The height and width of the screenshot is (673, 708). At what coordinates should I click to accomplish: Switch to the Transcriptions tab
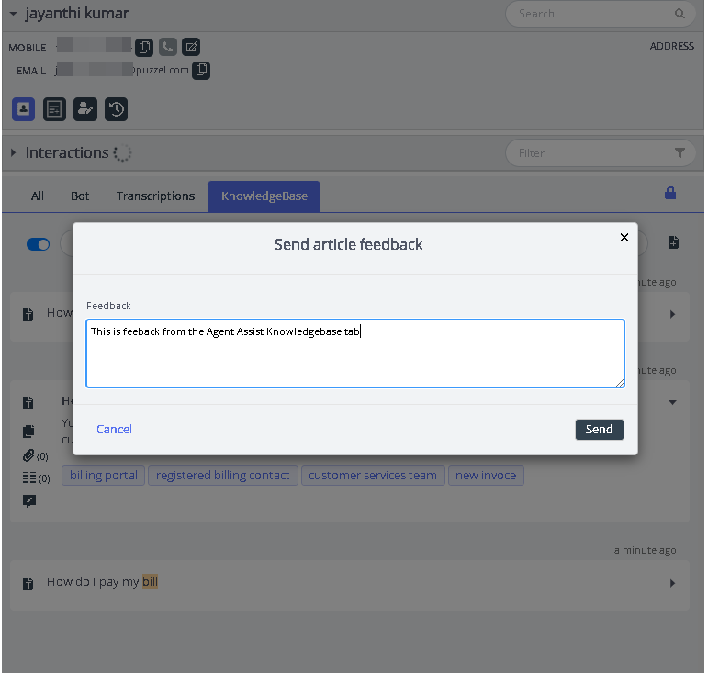coord(155,196)
